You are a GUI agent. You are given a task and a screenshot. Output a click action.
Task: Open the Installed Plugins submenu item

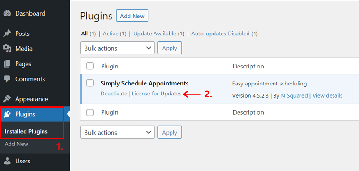26,132
